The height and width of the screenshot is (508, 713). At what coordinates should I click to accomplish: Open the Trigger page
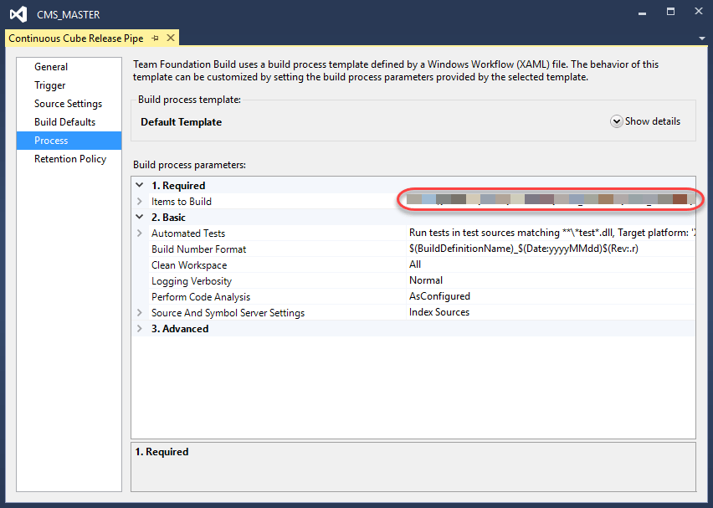(50, 85)
